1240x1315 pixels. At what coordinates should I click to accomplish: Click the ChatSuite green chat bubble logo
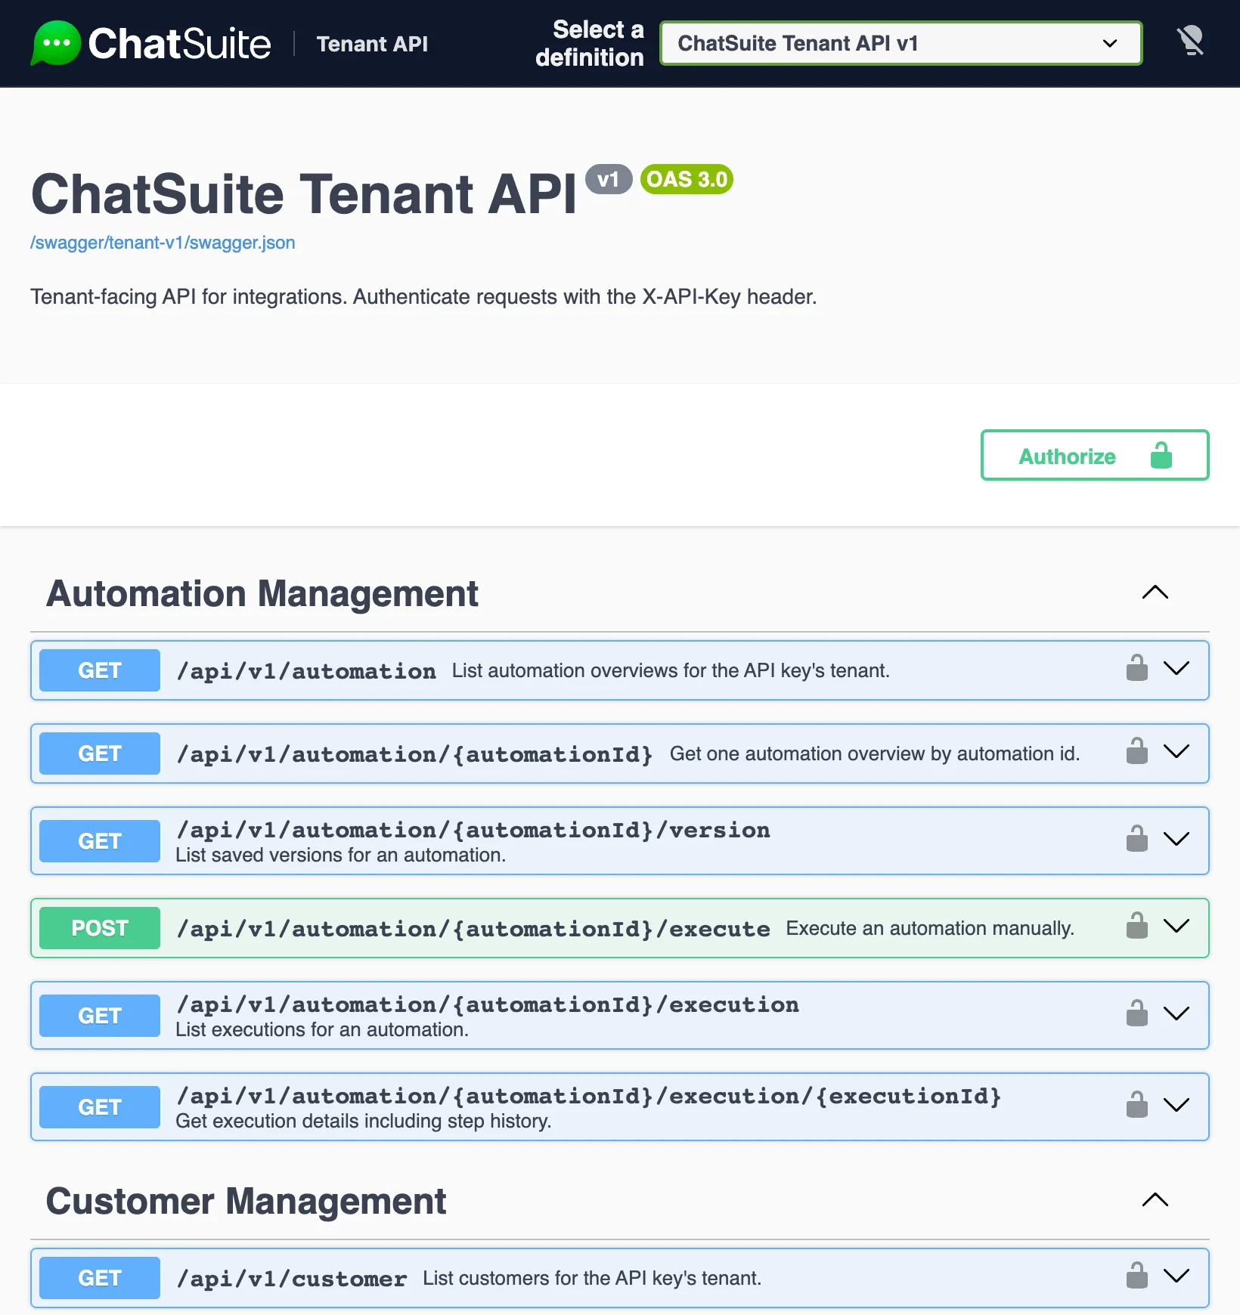55,43
